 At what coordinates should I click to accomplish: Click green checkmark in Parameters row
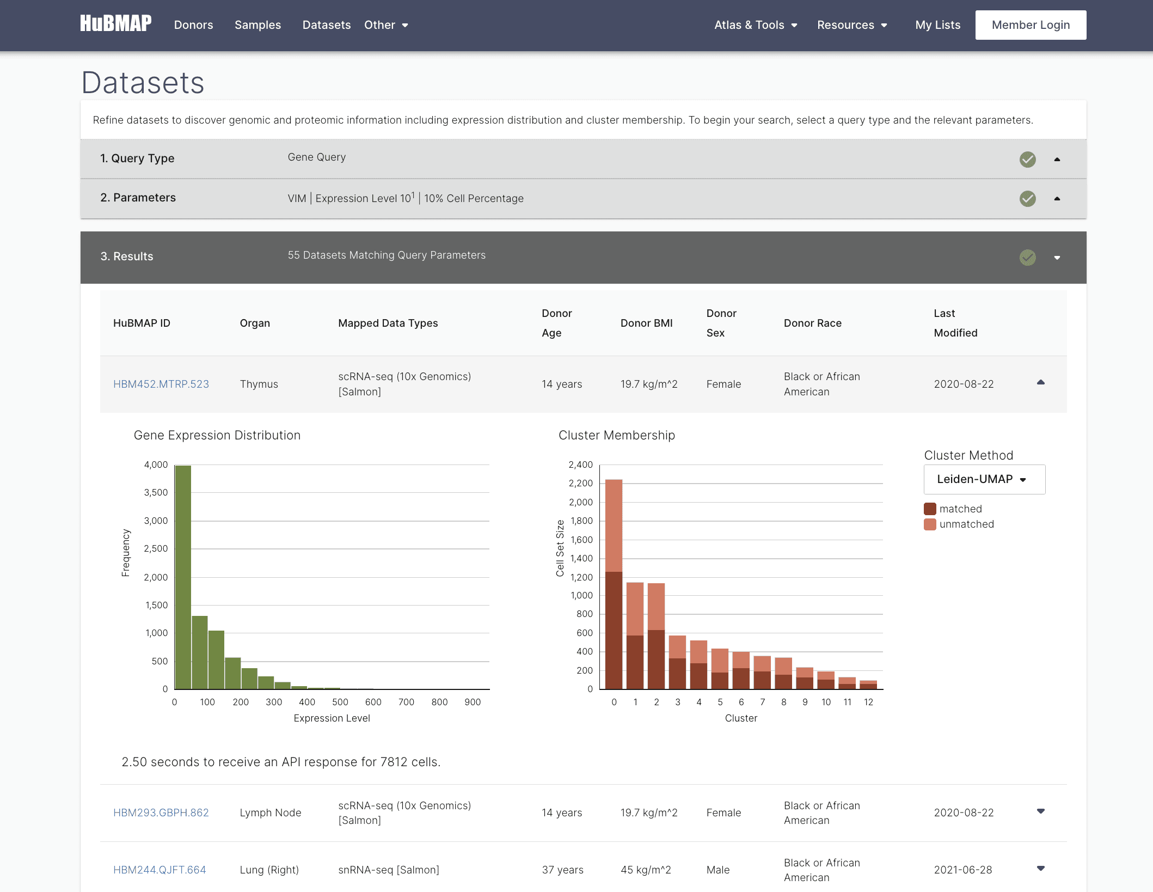(x=1027, y=198)
